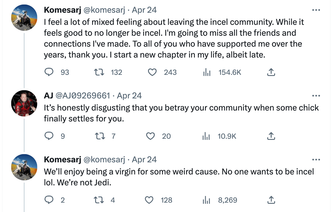Click AJ's profile avatar picture
335x212 pixels.
(x=24, y=103)
